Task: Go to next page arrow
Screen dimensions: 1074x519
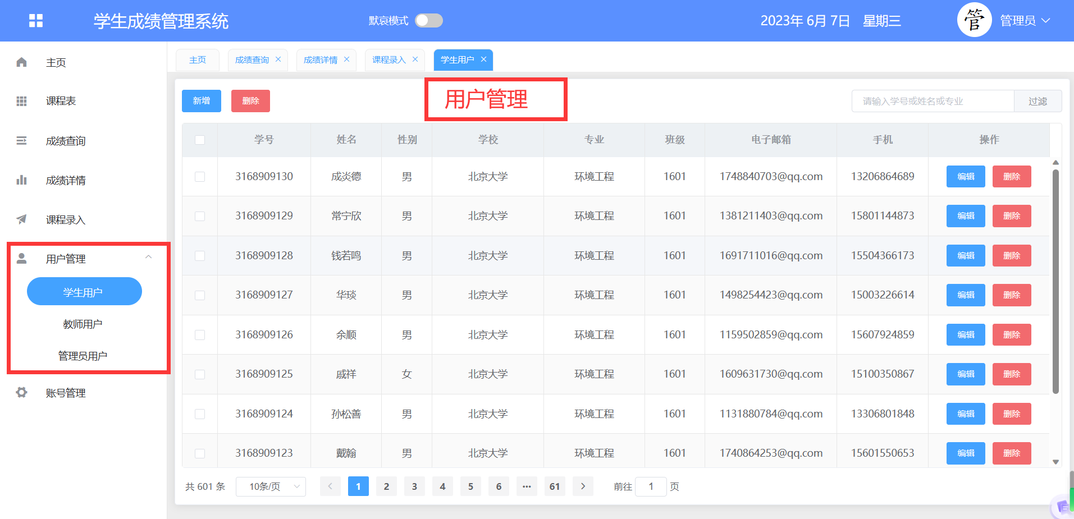Action: click(583, 486)
